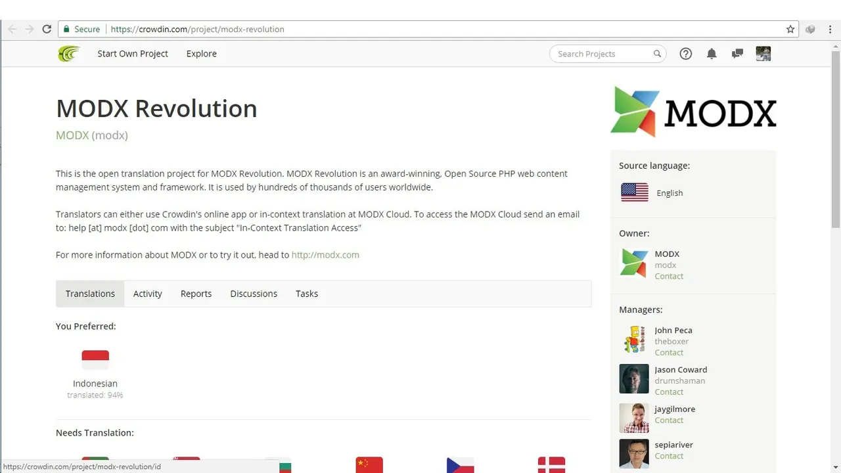Click the Crowdin logo icon
841x473 pixels.
click(68, 54)
